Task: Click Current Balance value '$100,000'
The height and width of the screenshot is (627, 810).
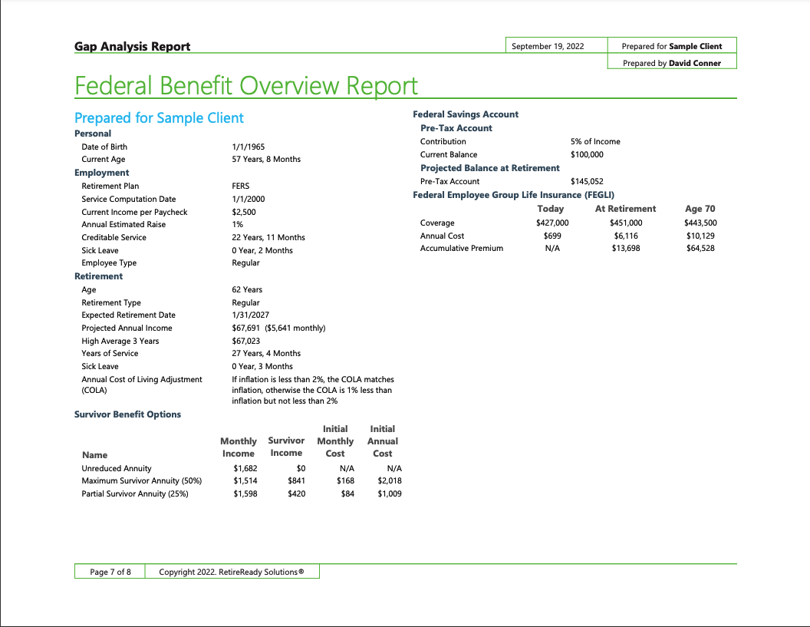Action: 587,154
